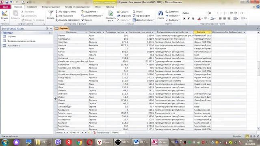Align text left
This screenshot has height=146, width=260.
click(x=220, y=19)
